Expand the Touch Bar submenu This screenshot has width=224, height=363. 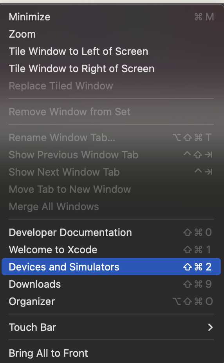(111, 327)
